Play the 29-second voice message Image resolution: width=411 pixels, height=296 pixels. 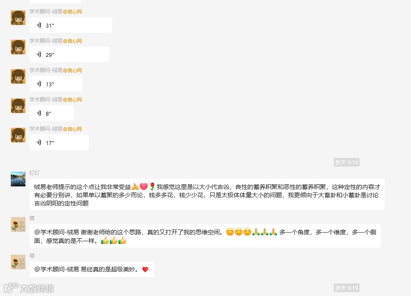pos(70,54)
